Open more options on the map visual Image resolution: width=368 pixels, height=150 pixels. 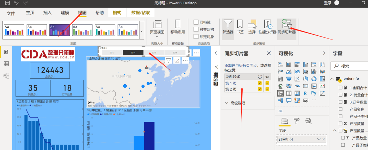click(x=185, y=60)
